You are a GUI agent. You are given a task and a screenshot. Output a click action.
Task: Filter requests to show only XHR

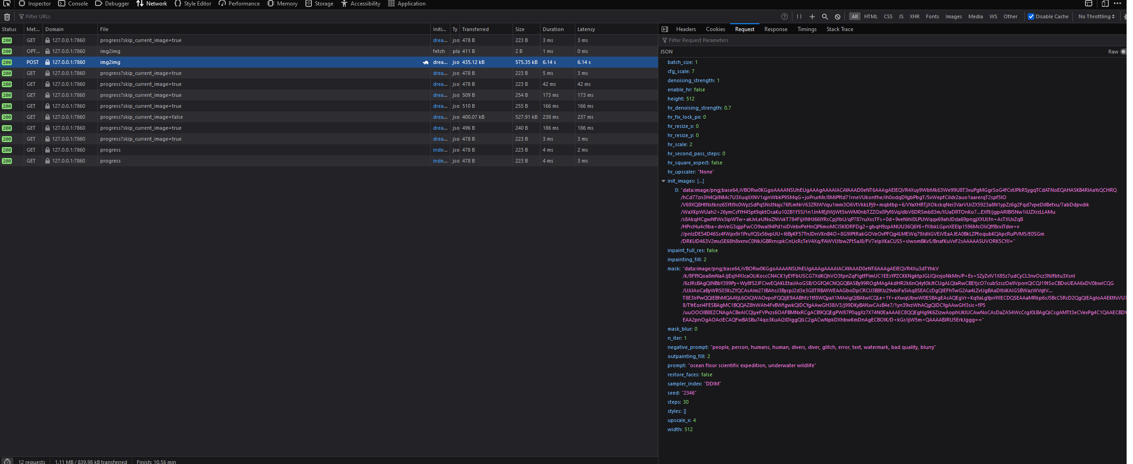(914, 16)
